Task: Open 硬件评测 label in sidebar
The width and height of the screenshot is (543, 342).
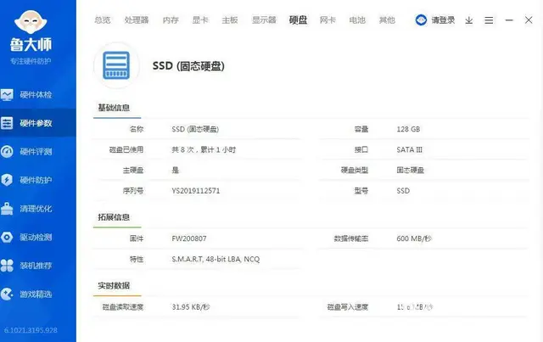Action: (36, 151)
